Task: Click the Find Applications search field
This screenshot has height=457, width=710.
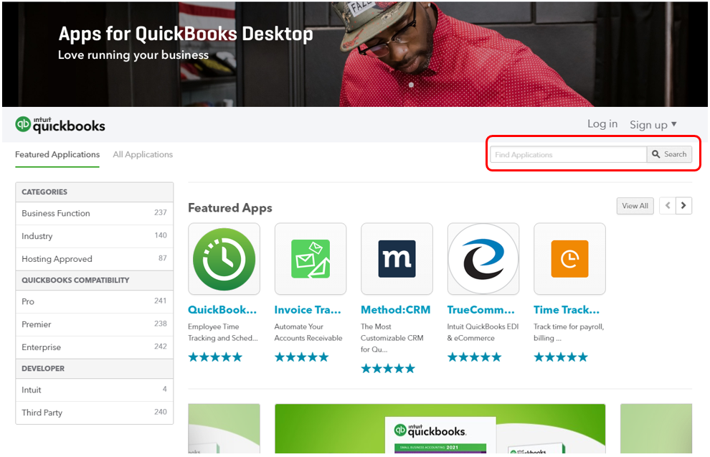Action: [x=568, y=154]
